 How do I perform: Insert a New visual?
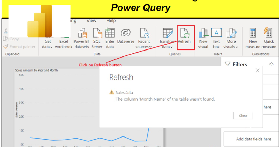coord(203,39)
